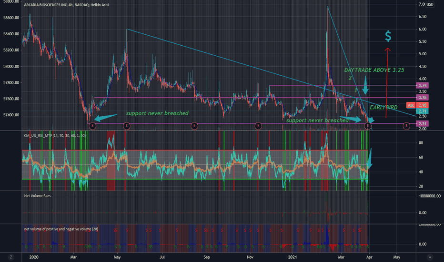Click the 2020 label on the time axis
The image size is (444, 262).
[34, 257]
